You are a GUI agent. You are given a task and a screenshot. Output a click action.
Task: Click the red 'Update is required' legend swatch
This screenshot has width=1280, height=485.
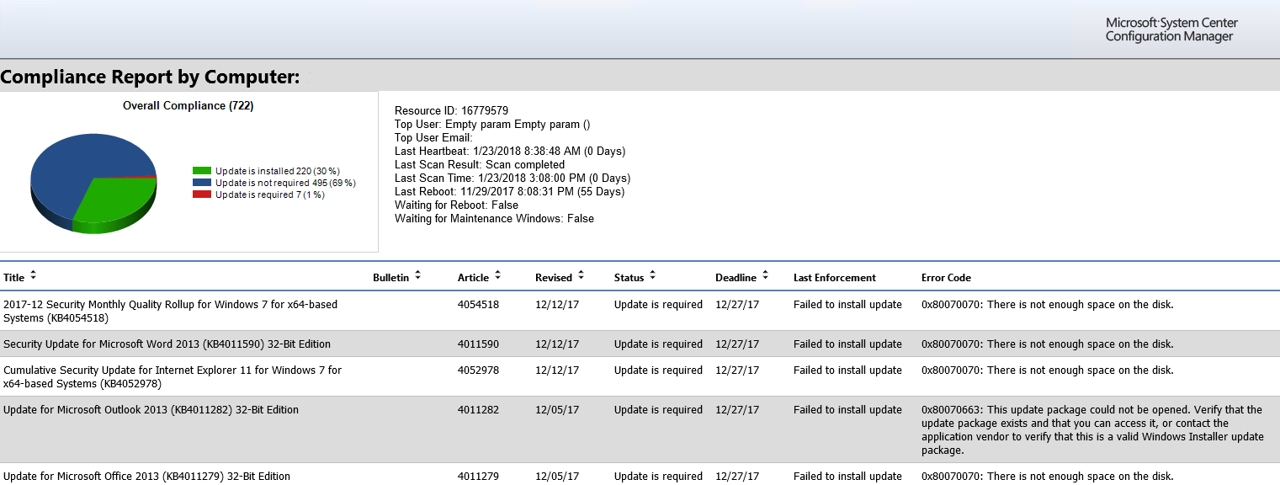(x=202, y=195)
